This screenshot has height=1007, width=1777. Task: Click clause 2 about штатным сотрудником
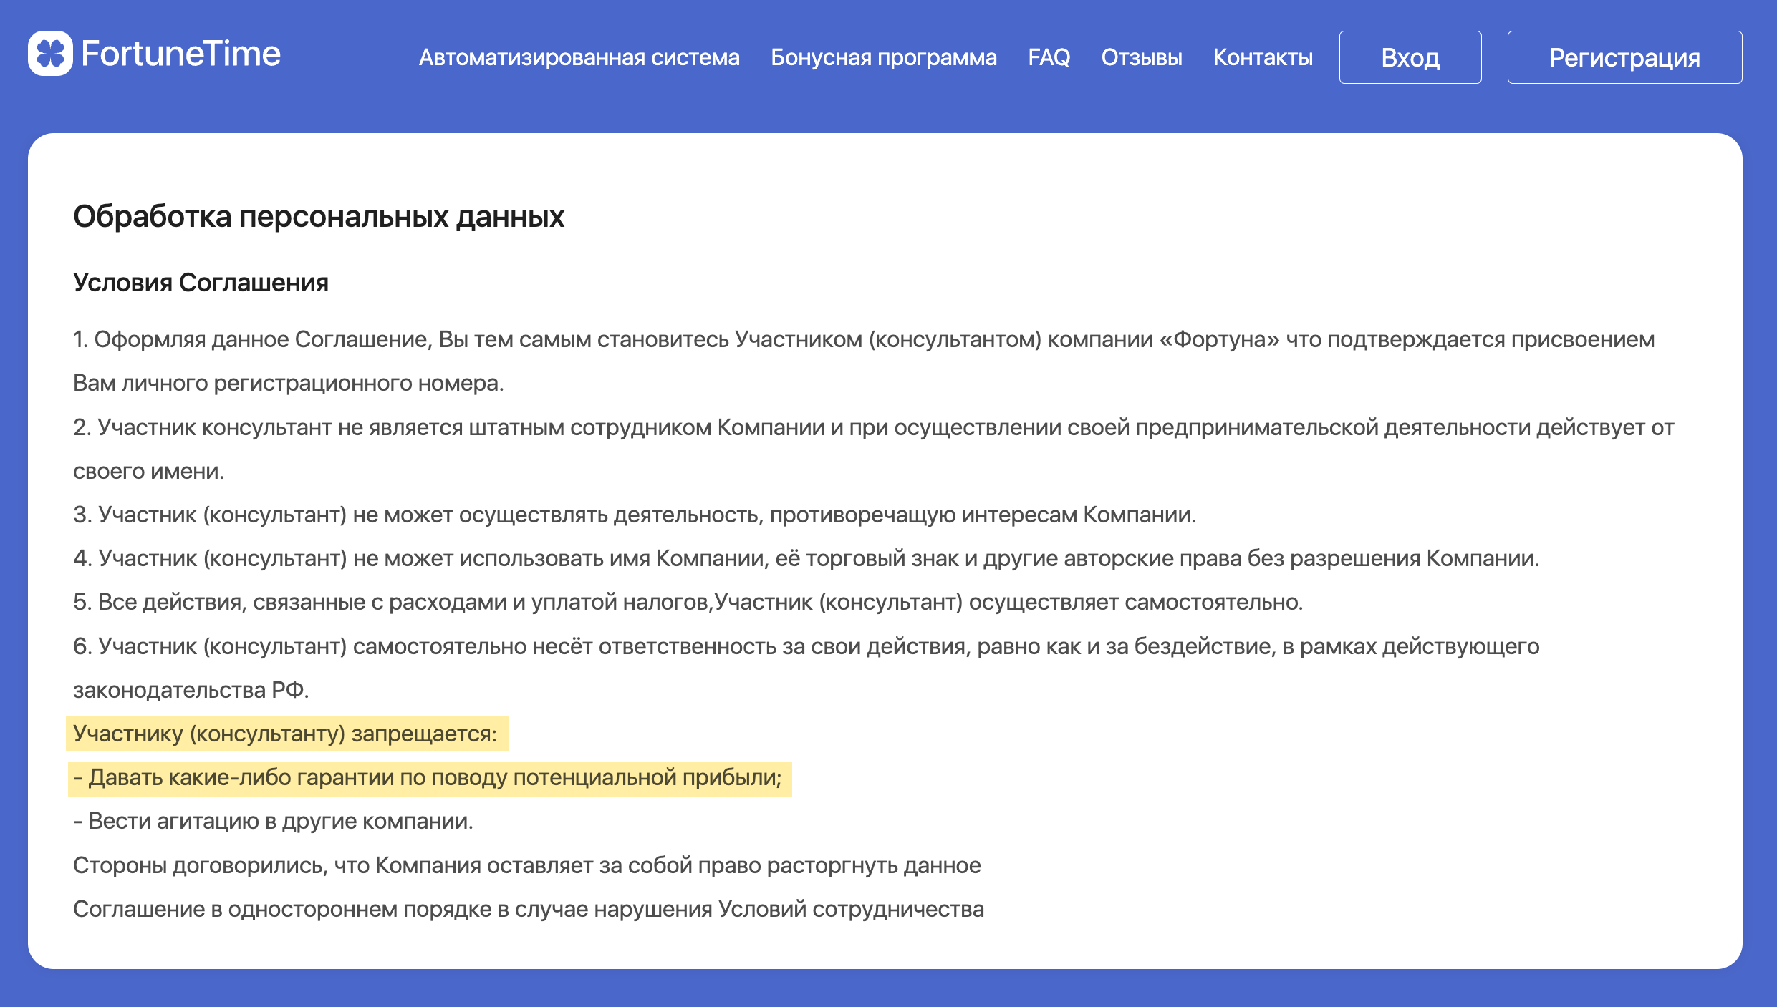click(873, 427)
